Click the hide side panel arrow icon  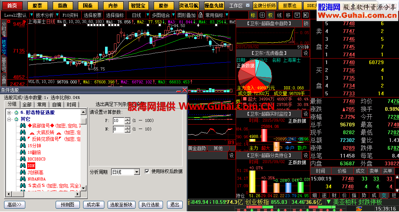point(306,15)
